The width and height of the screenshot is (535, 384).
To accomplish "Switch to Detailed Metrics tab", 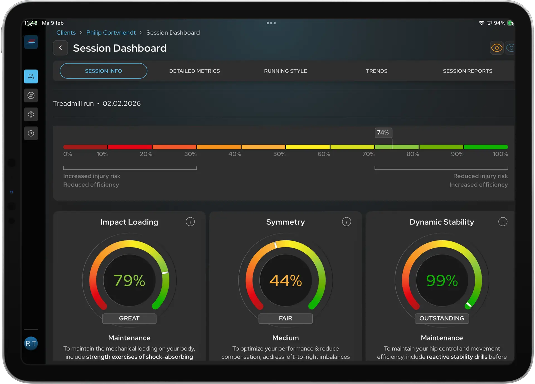I will 194,71.
